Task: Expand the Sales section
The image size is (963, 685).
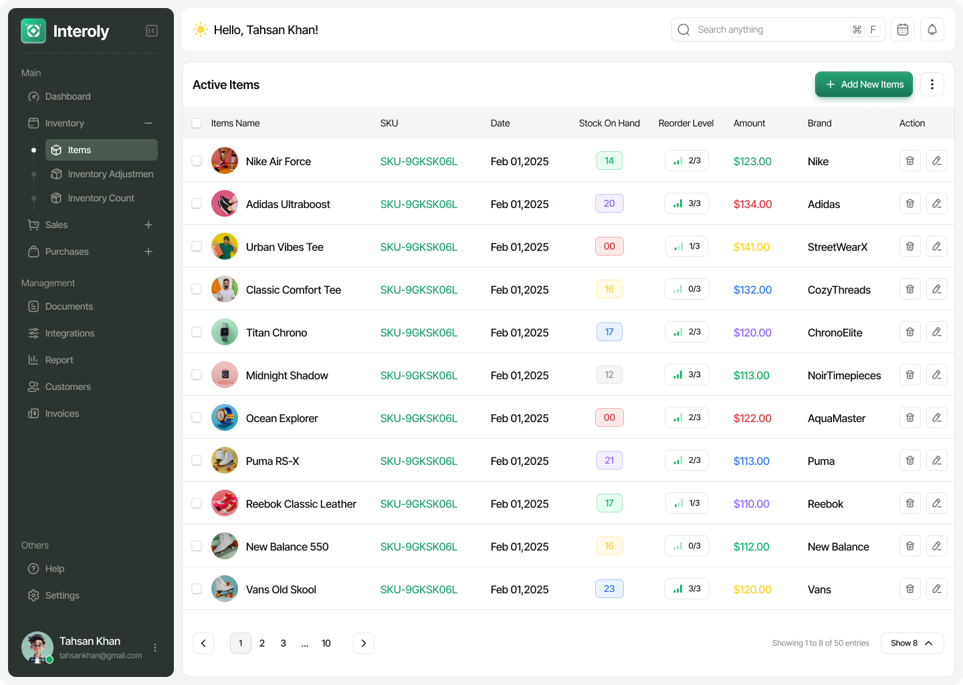Action: (148, 225)
